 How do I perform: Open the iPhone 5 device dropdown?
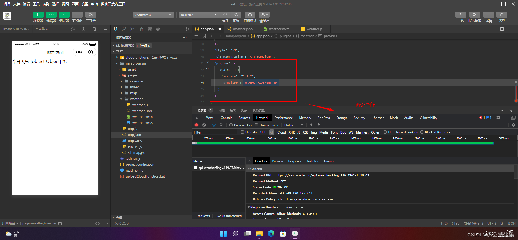click(x=16, y=29)
